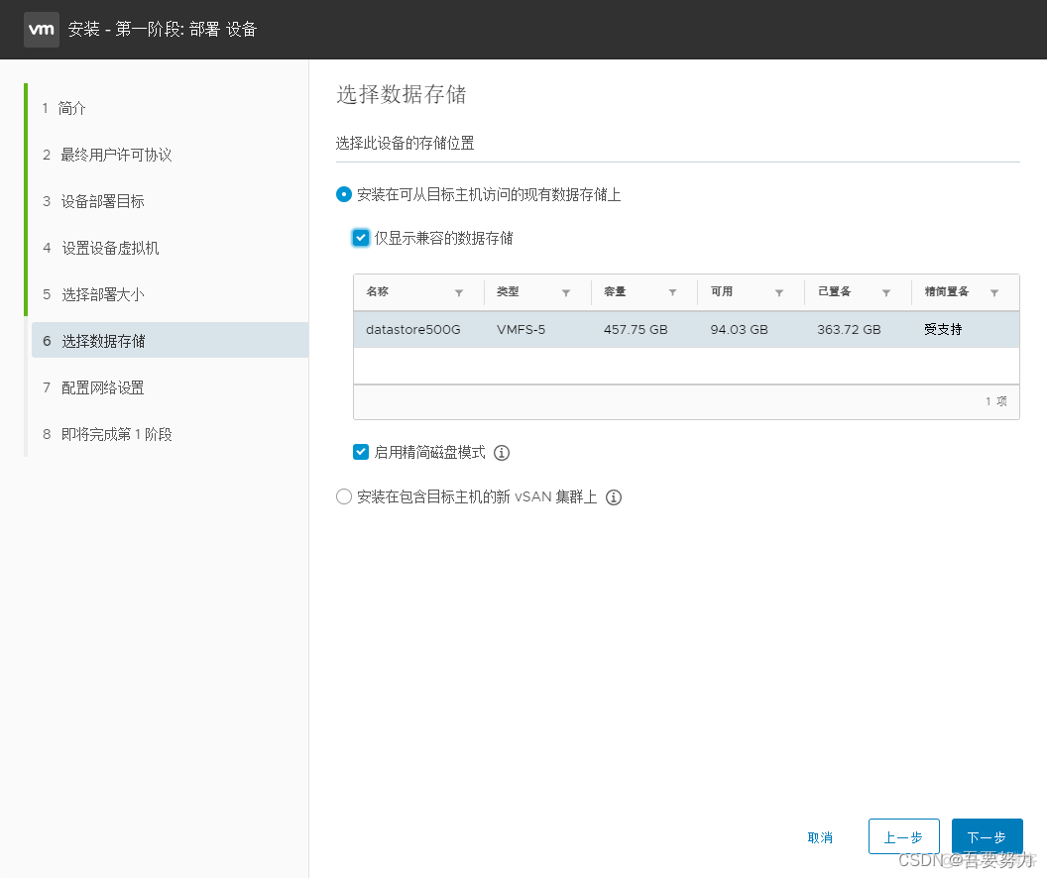Click 名称 column header
The image size is (1047, 878).
pos(378,291)
